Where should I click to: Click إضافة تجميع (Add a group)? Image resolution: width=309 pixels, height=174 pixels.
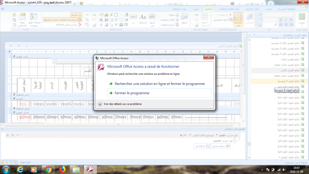pyautogui.click(x=221, y=146)
